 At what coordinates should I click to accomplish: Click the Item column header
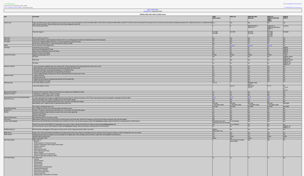pyautogui.click(x=5, y=17)
